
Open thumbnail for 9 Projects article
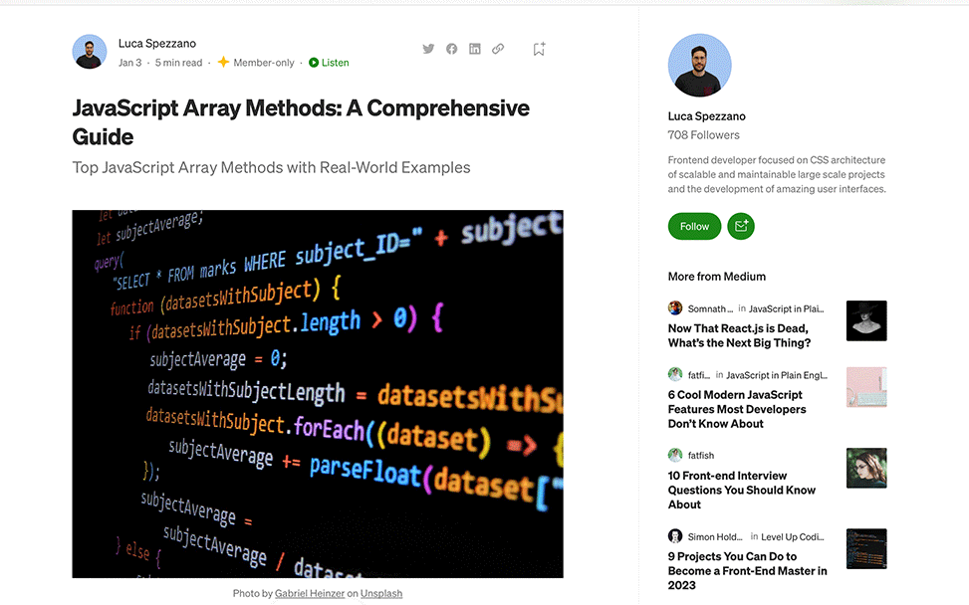point(866,549)
